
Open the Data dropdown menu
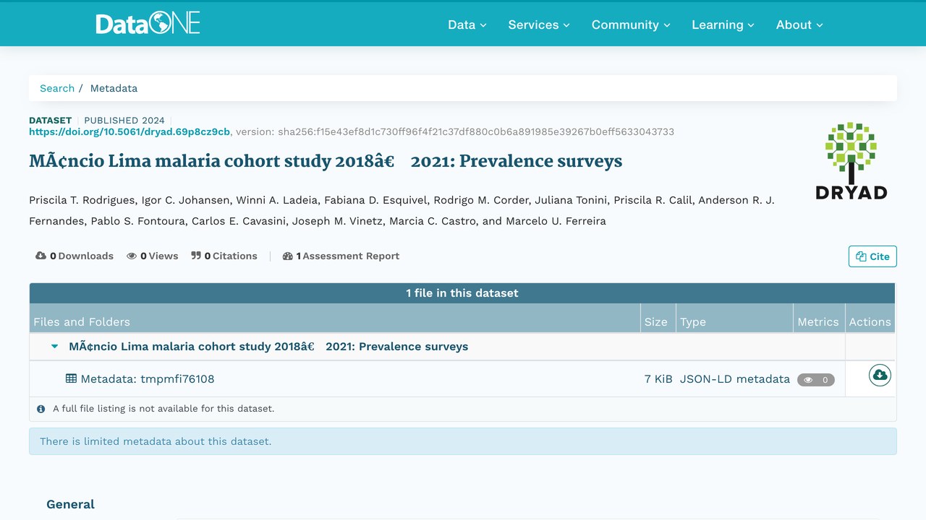tap(467, 25)
